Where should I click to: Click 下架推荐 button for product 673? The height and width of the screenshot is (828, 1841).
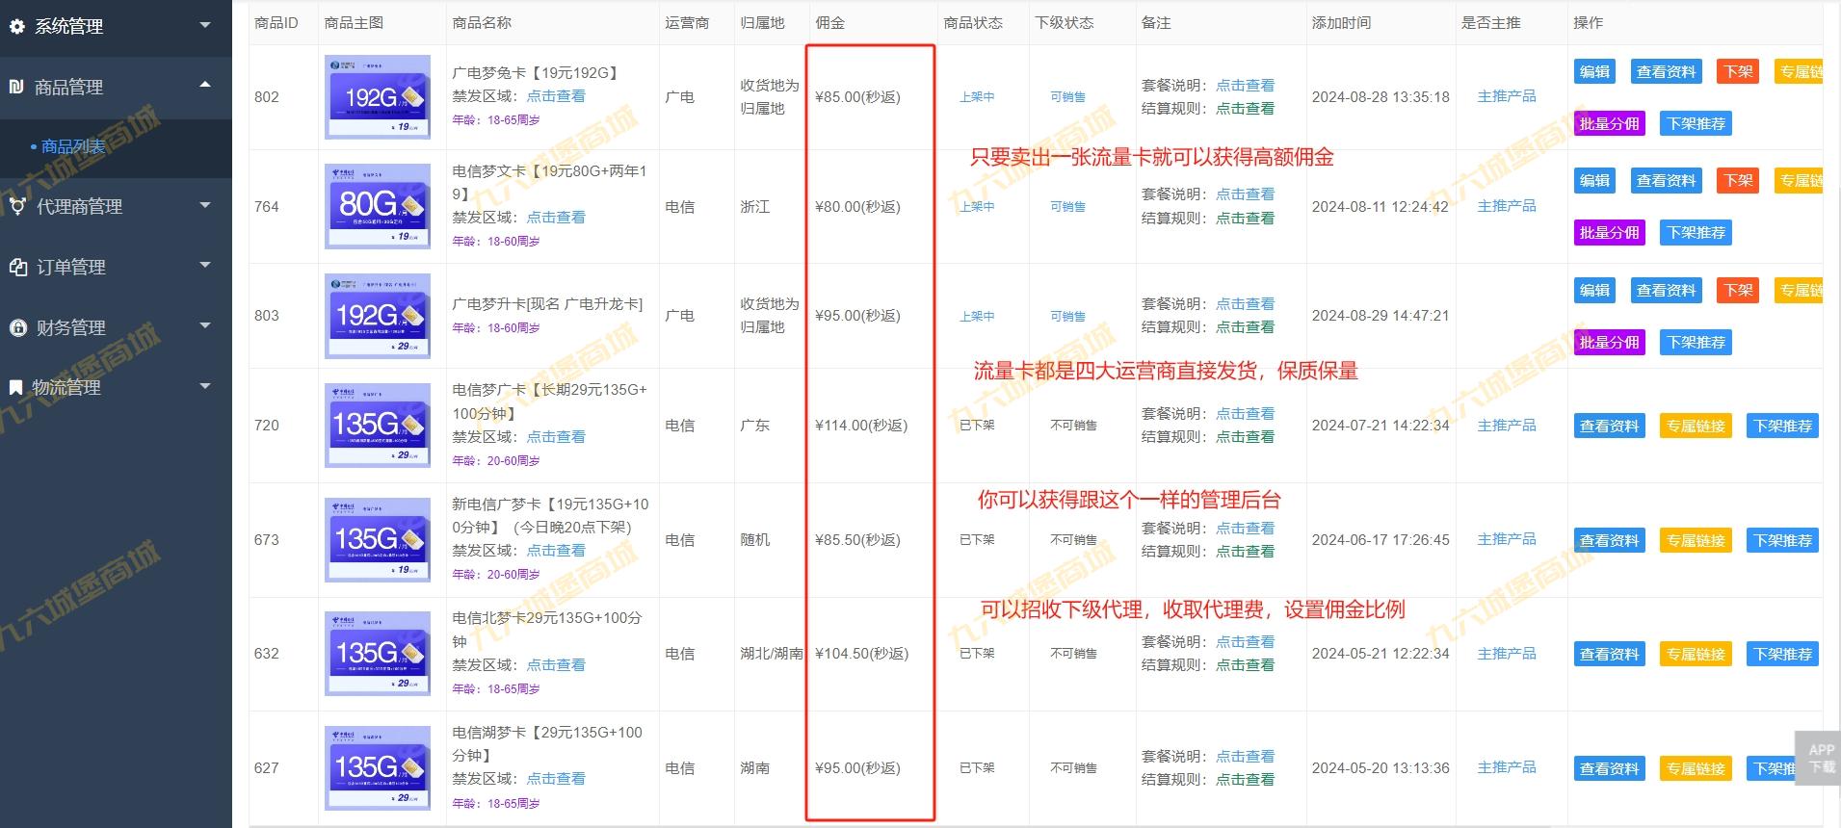[x=1782, y=540]
